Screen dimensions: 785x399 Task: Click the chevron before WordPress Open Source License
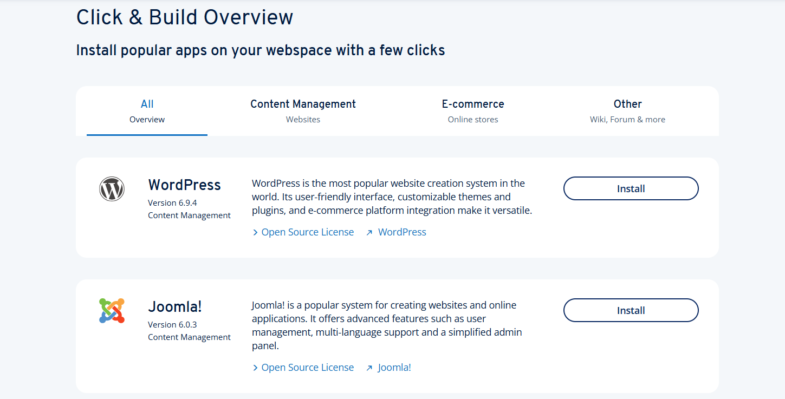coord(255,232)
